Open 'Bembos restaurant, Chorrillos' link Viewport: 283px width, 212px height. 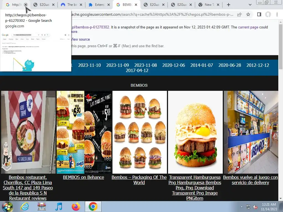[28, 188]
